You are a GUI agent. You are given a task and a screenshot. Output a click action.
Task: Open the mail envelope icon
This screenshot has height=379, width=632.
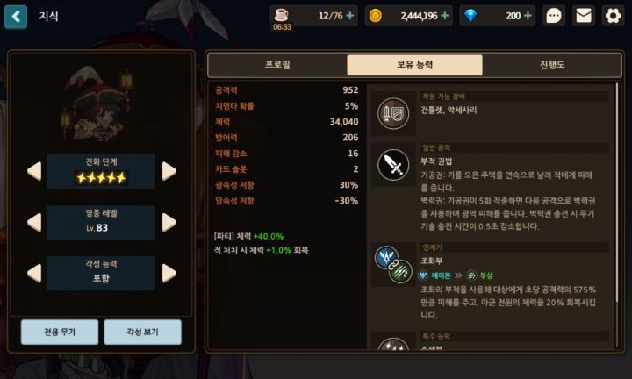coord(583,16)
